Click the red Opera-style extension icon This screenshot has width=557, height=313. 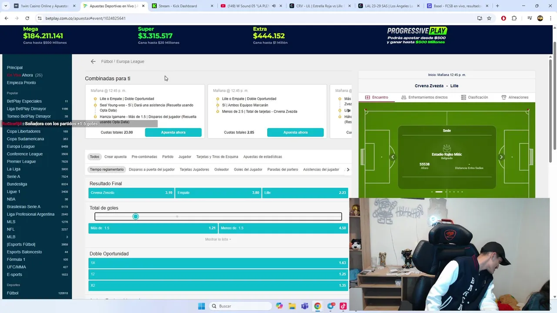(x=503, y=18)
